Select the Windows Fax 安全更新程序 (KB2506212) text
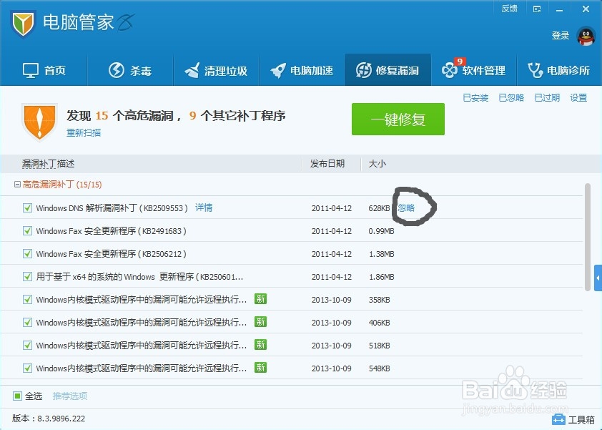 pyautogui.click(x=111, y=254)
